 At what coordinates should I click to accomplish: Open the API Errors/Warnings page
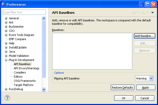[x=26, y=68]
